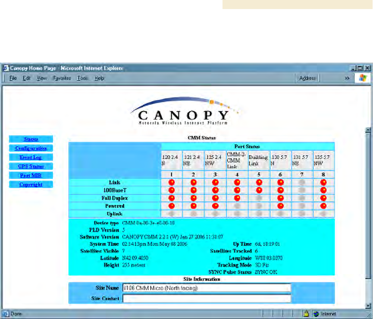Click the Link indicator for port 4

(x=237, y=182)
